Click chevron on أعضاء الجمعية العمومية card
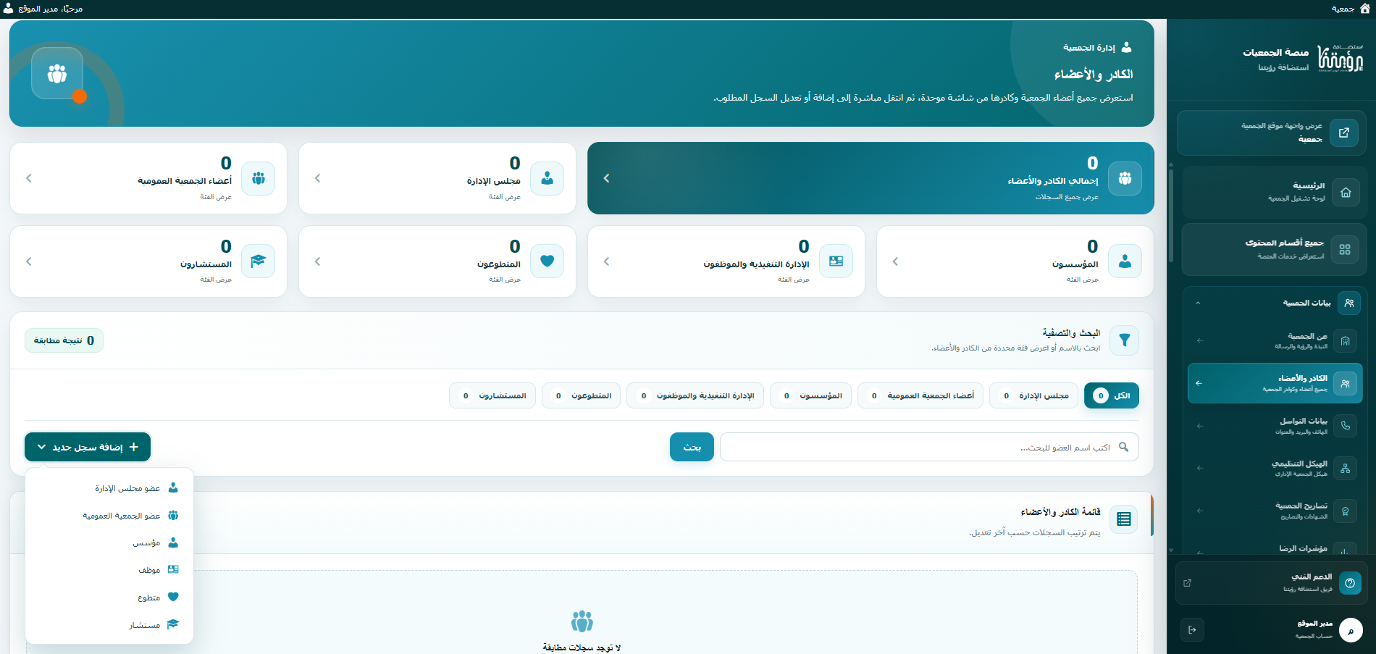Image resolution: width=1376 pixels, height=654 pixels. [x=29, y=178]
